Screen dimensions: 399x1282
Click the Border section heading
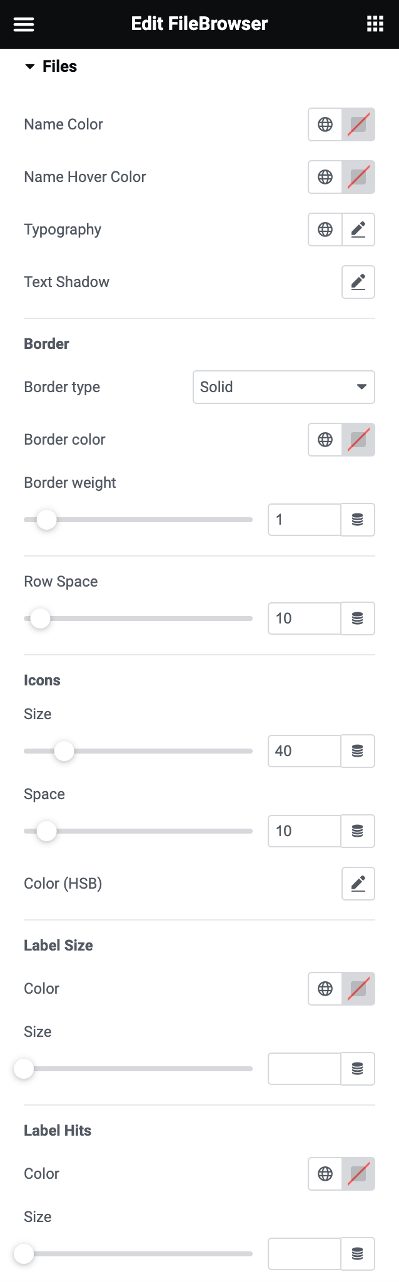pyautogui.click(x=46, y=343)
